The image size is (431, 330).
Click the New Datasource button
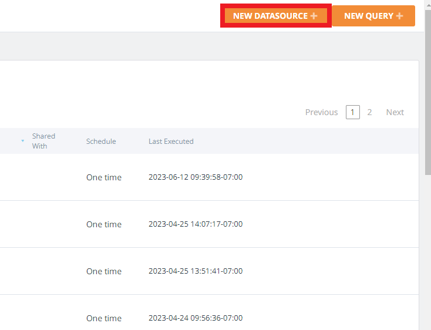pyautogui.click(x=270, y=16)
